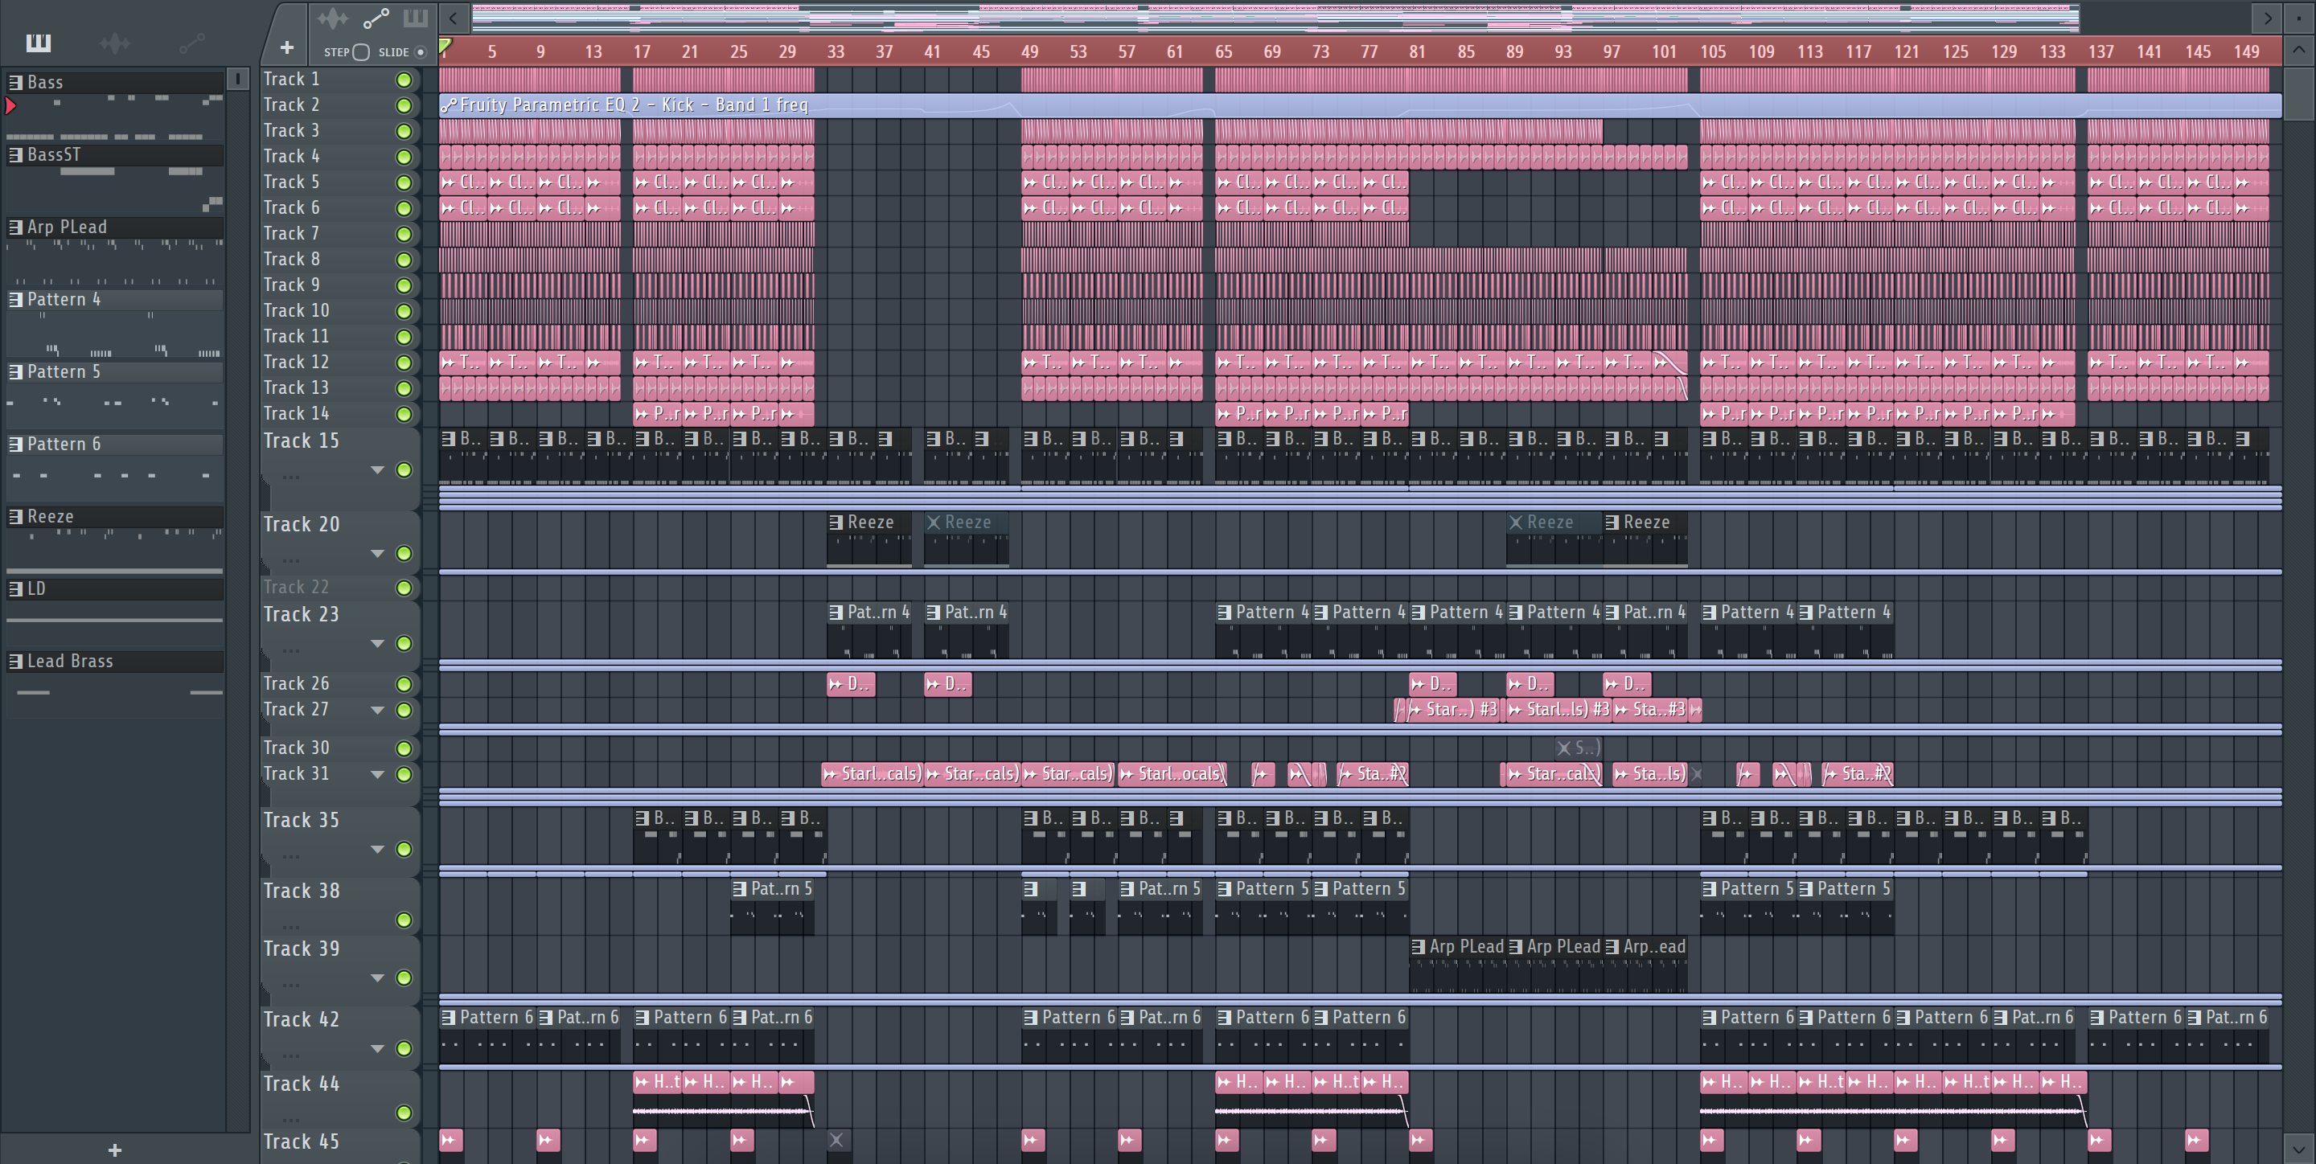Viewport: 2316px width, 1164px height.
Task: Select the Arp PLead pattern name
Action: [68, 227]
